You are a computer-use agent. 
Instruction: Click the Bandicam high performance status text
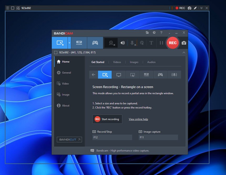pyautogui.click(x=123, y=151)
